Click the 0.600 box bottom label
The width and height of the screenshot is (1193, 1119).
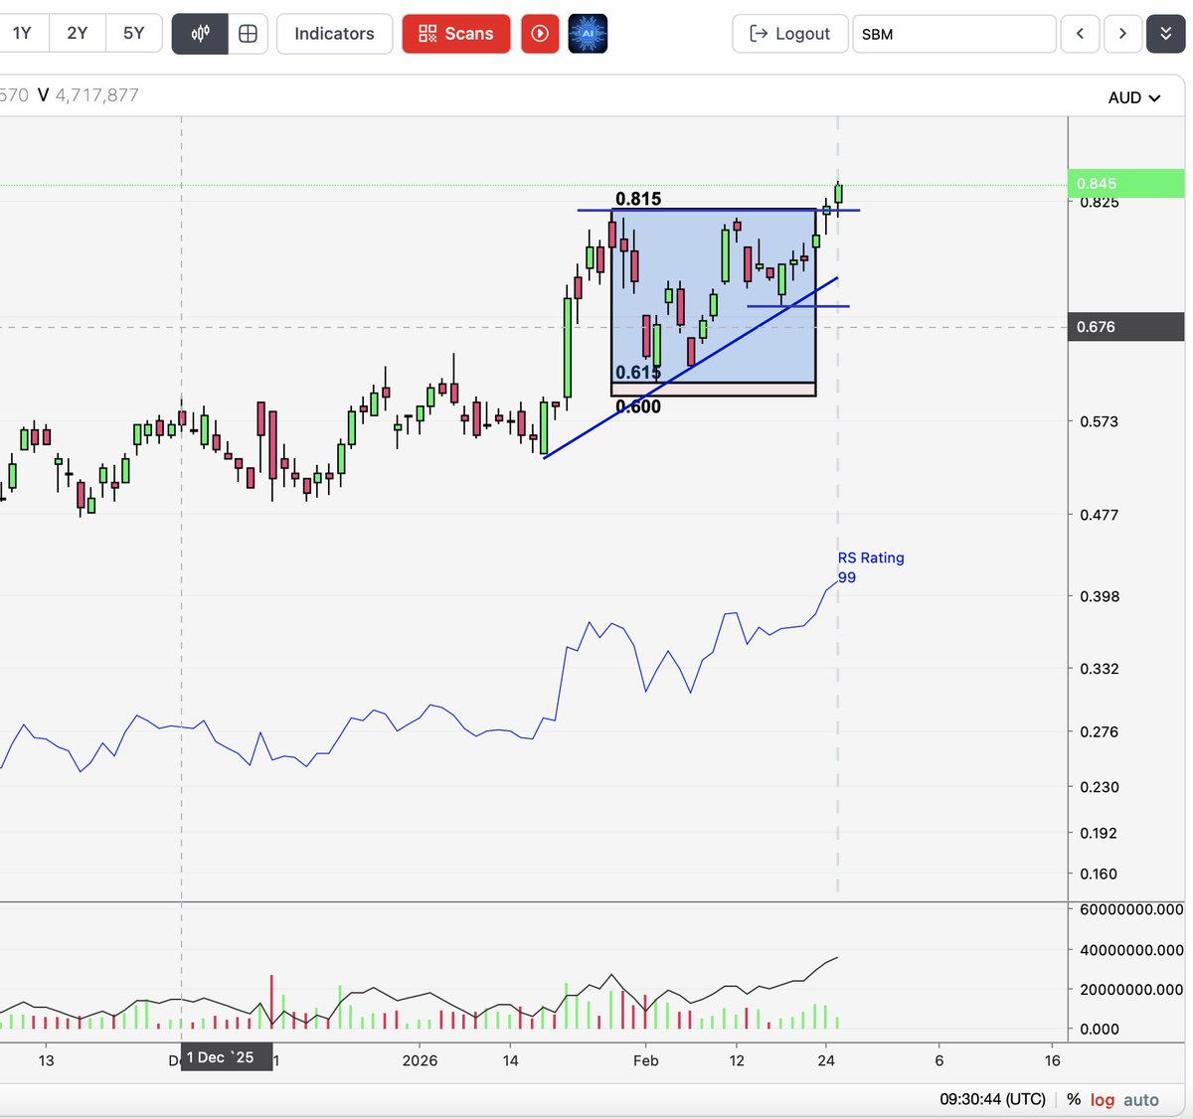click(x=638, y=405)
